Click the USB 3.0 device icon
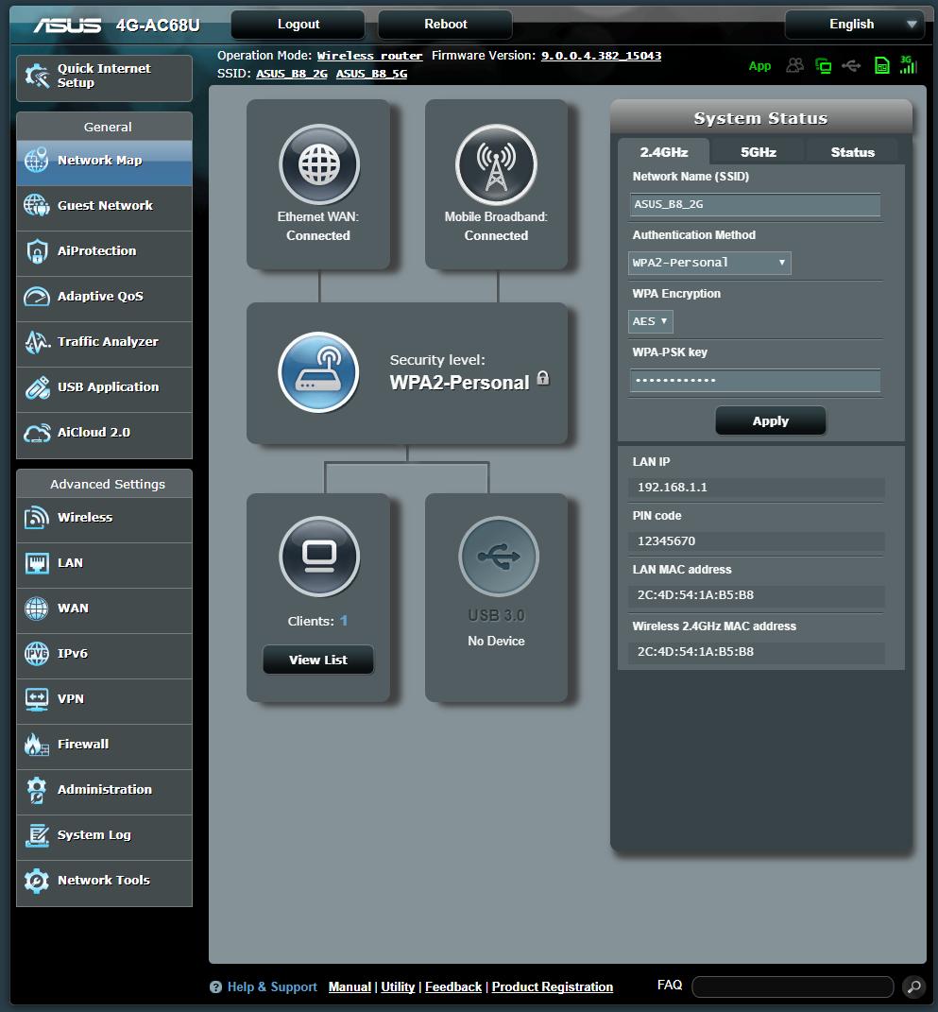The height and width of the screenshot is (1012, 938). click(498, 557)
